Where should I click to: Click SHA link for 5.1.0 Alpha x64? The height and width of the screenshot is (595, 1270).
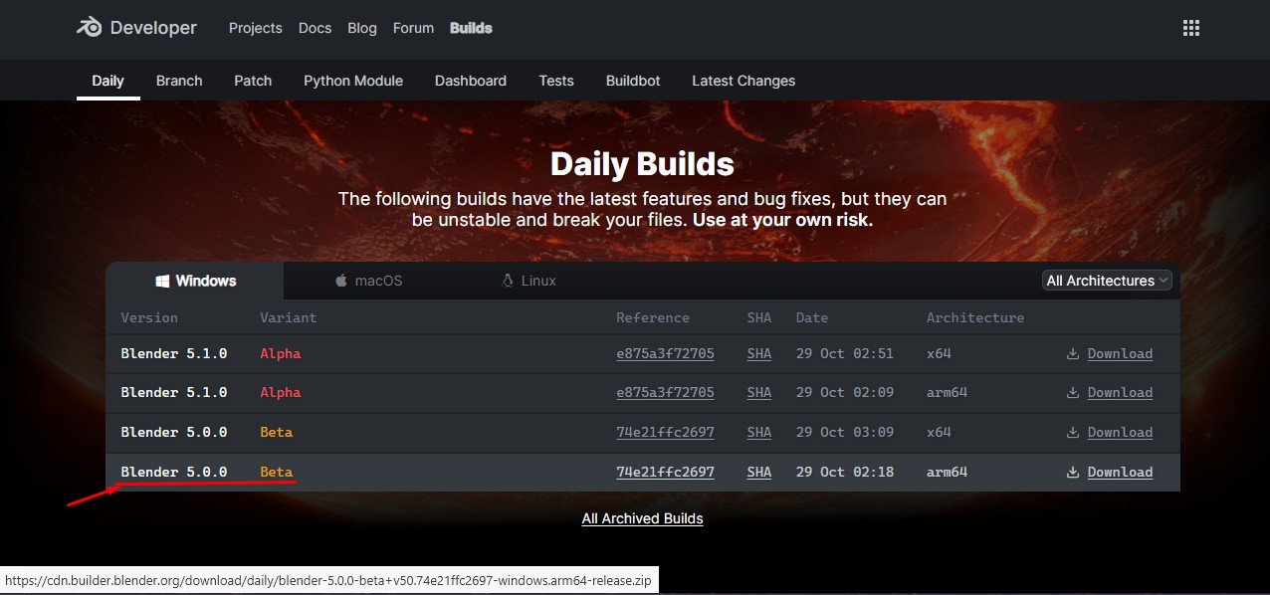pyautogui.click(x=759, y=353)
